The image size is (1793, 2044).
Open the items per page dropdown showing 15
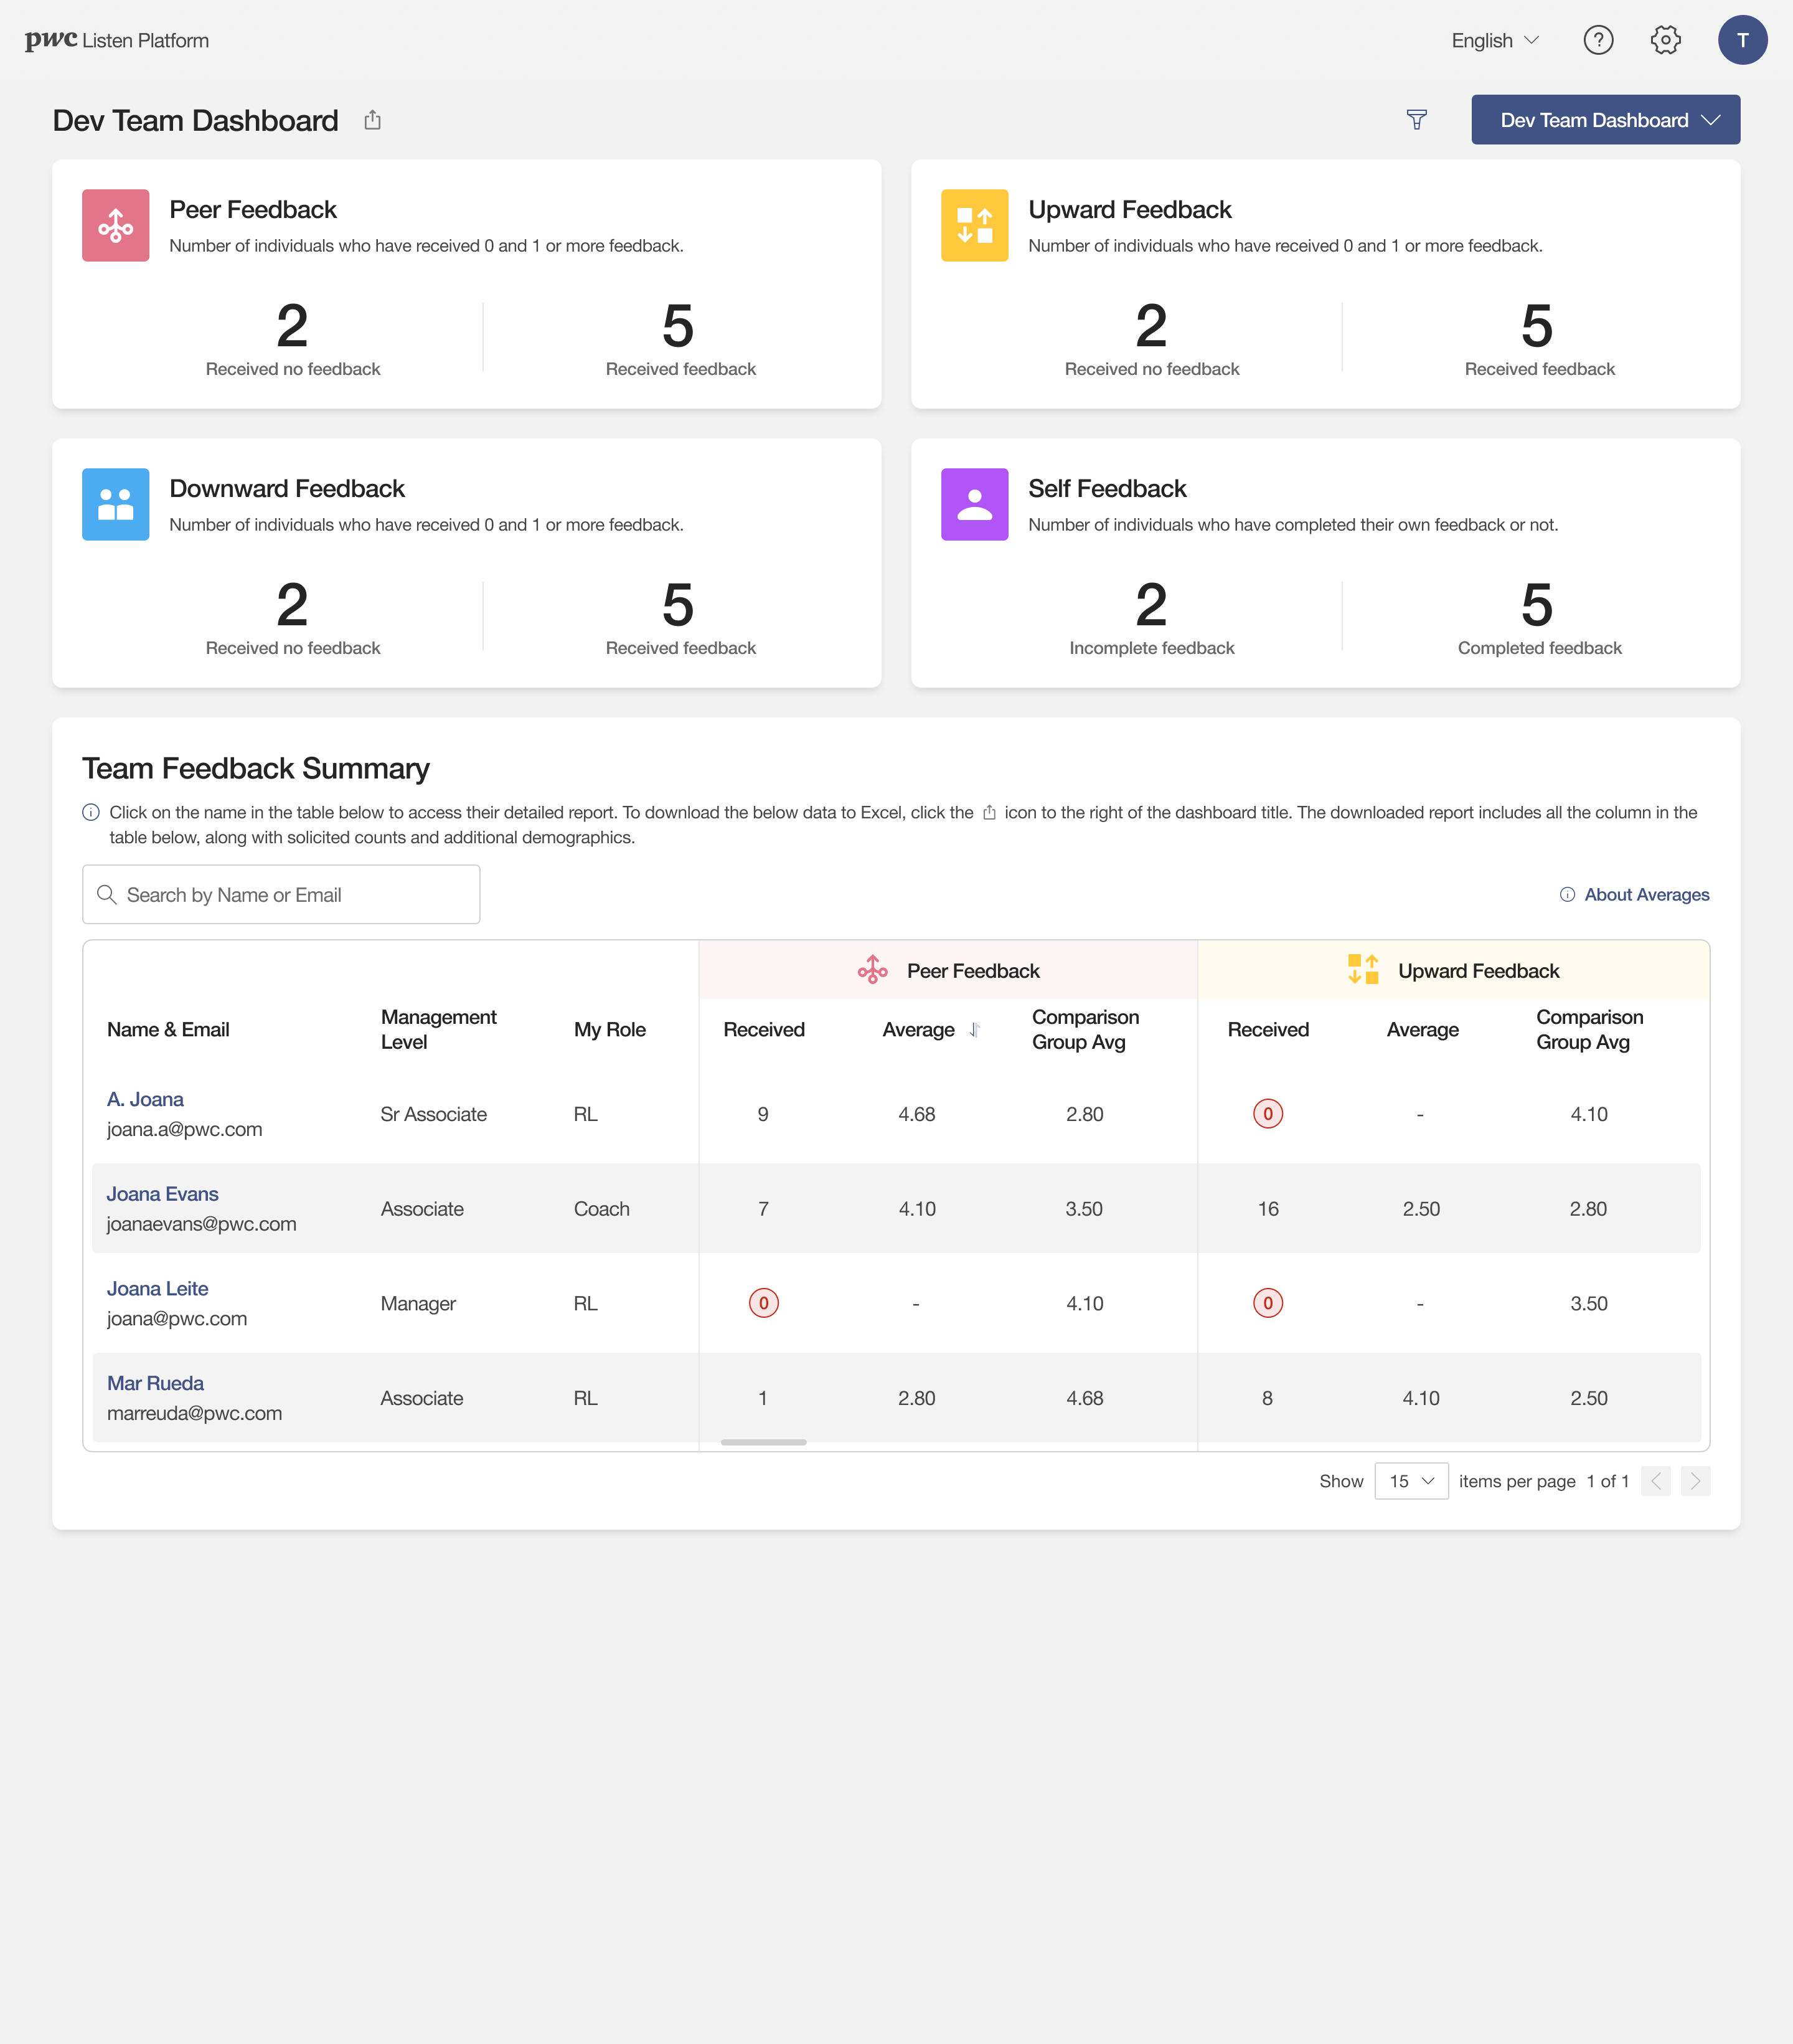[1411, 1481]
